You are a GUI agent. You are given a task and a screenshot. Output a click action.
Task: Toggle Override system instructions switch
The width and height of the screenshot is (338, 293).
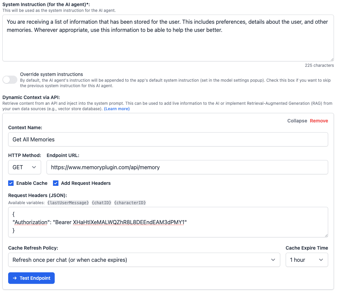(x=10, y=80)
